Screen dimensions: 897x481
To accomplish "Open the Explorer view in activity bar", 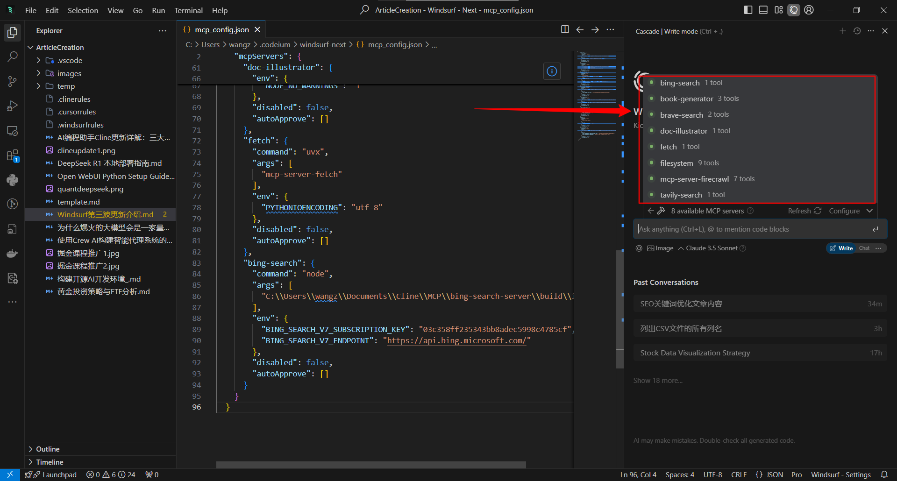I will [x=12, y=32].
